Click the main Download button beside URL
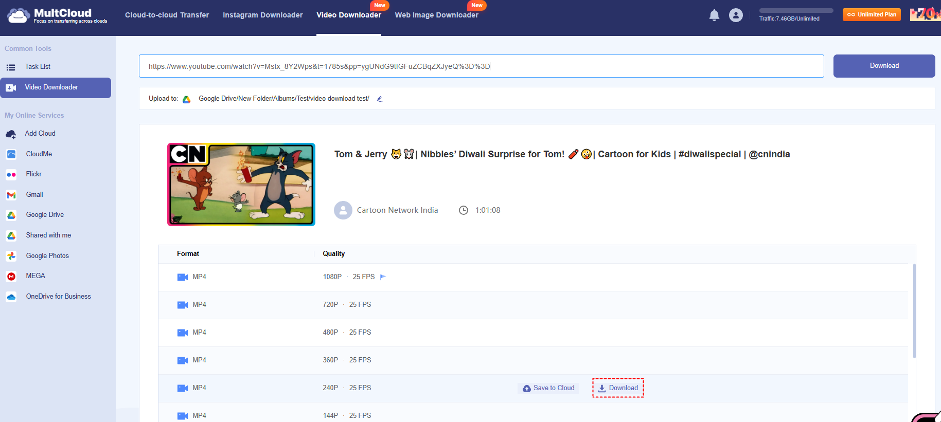Viewport: 941px width, 422px height. click(884, 66)
